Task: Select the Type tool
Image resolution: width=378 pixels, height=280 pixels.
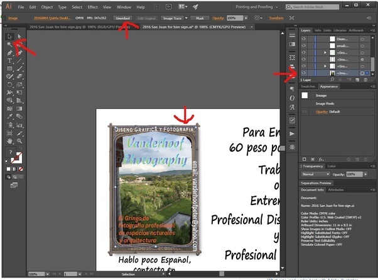Action: tap(9, 60)
